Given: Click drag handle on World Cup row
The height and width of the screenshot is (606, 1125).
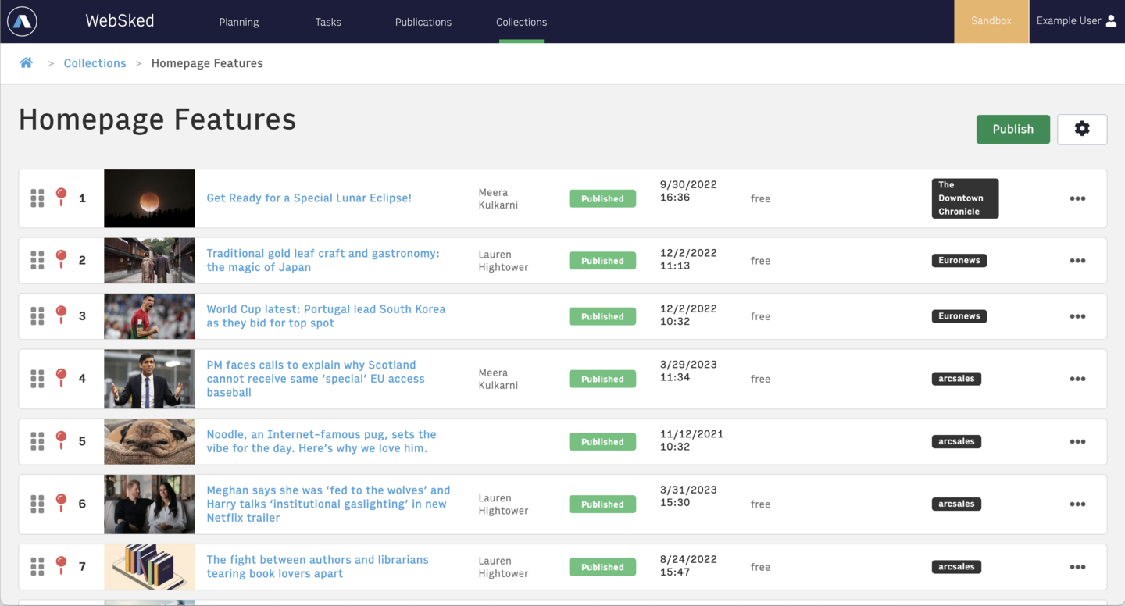Looking at the screenshot, I should pos(37,316).
